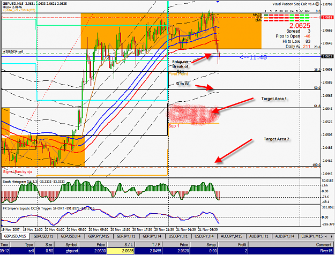The width and height of the screenshot is (335, 255).
Task: Open the EURJPY,M15 chart tab
Action: coord(312,236)
